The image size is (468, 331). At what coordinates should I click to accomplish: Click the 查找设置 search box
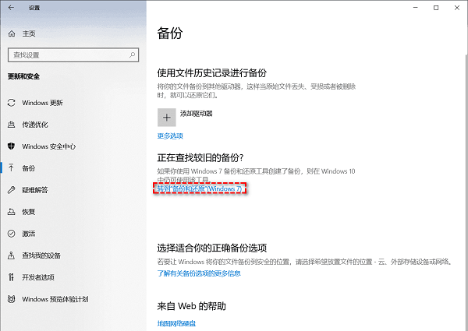73,55
